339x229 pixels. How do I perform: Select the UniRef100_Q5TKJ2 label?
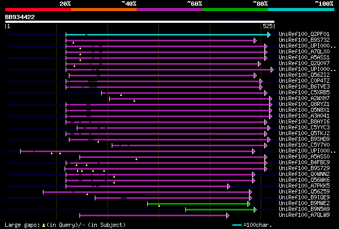click(304, 134)
